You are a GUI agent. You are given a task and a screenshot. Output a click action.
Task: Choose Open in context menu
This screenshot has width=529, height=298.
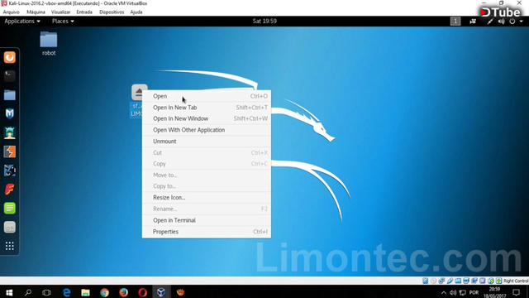207,96
